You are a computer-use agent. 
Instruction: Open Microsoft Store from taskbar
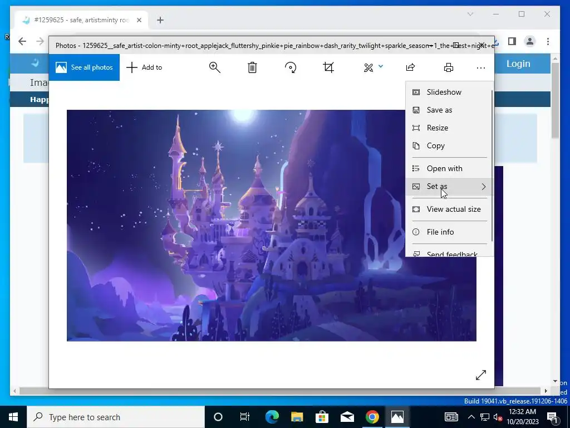pos(322,417)
